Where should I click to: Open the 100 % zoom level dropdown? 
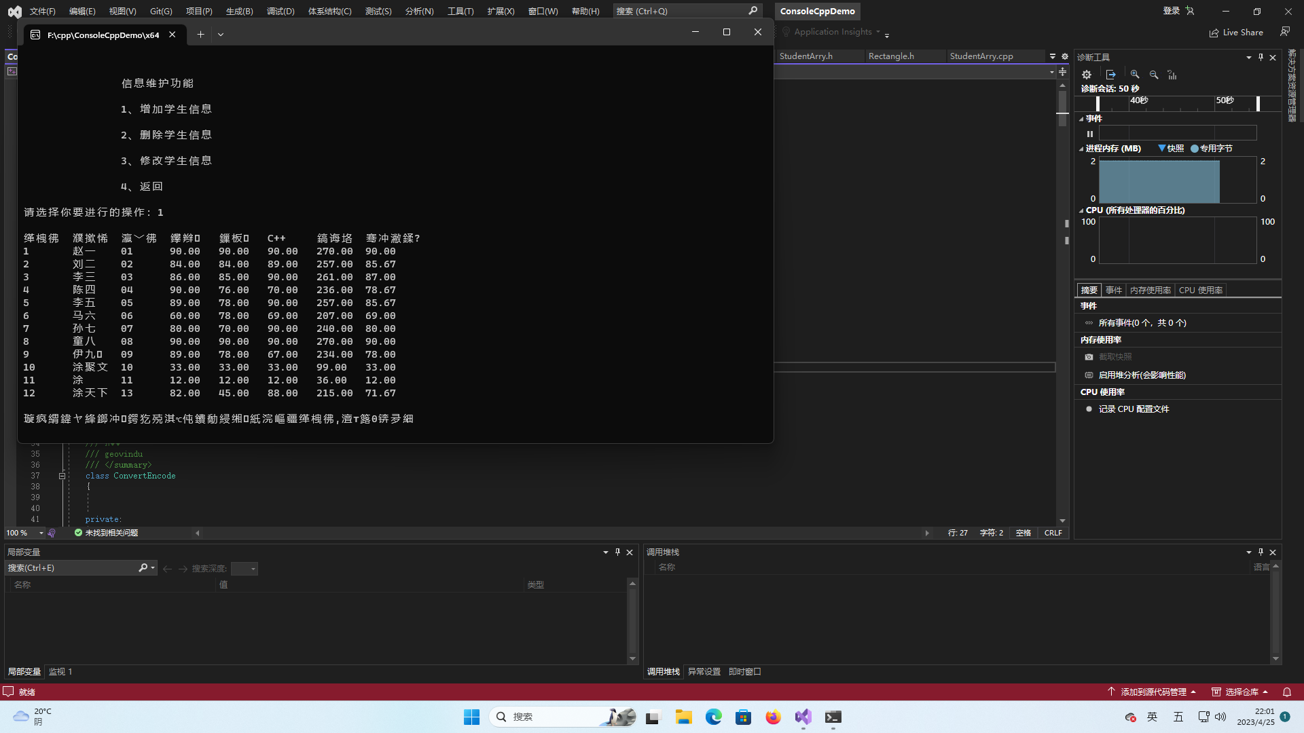41,533
